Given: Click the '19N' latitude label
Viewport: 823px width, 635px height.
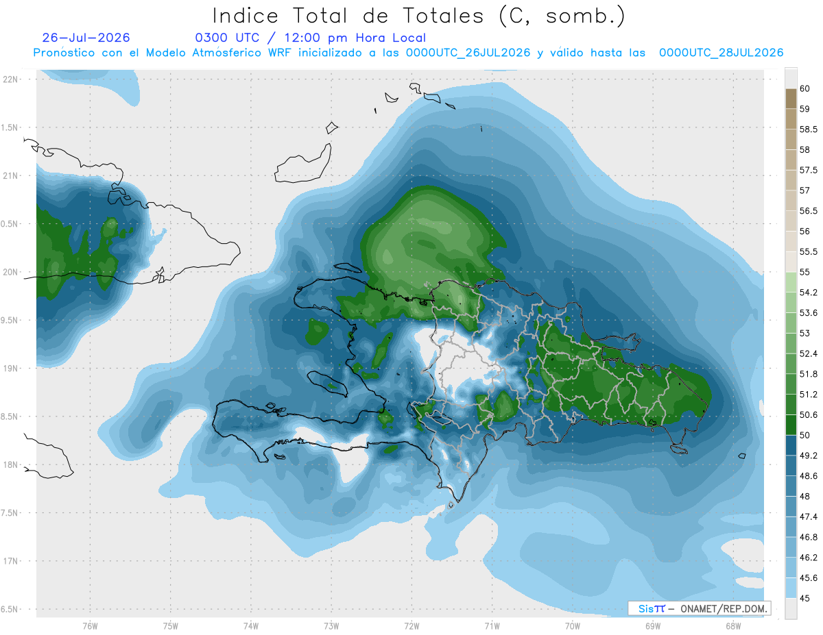Looking at the screenshot, I should [11, 369].
